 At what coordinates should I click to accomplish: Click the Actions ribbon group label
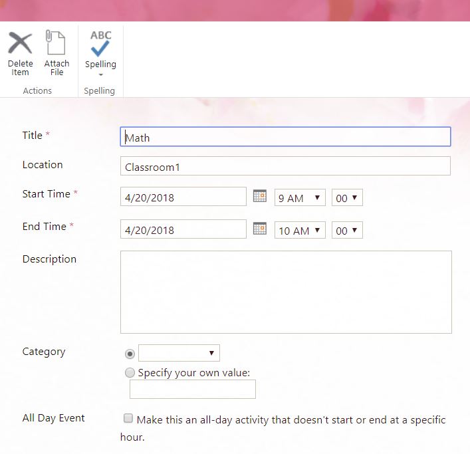pyautogui.click(x=37, y=90)
